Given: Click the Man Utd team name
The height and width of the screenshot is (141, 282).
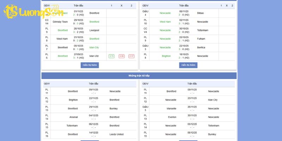Looking at the screenshot, I should pos(94,56).
